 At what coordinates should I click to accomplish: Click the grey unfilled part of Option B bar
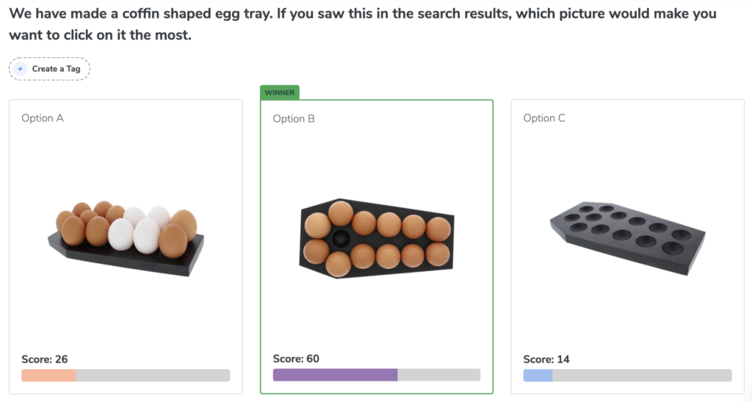[x=438, y=375]
